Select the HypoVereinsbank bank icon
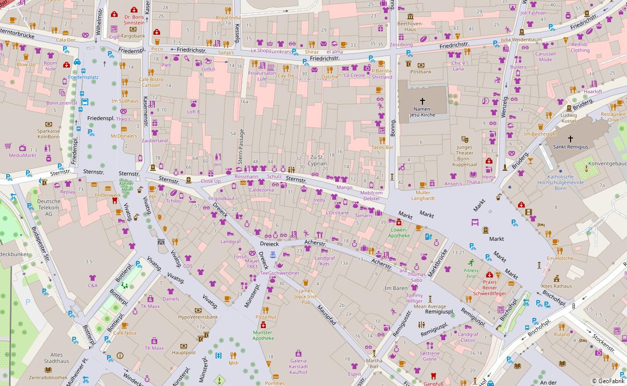This screenshot has width=627, height=386. pos(198,310)
